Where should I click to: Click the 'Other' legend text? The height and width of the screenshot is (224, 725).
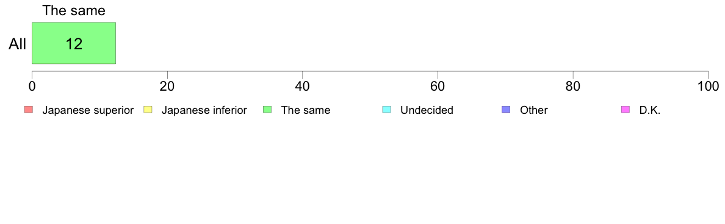(x=533, y=110)
